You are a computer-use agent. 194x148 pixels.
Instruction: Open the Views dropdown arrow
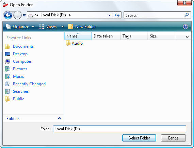point(63,27)
